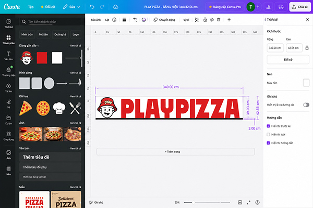Screen dimensions: 313x208
Task: Select the Mũi tên suggestion chip
Action: point(43,34)
